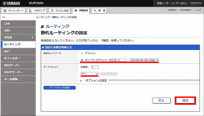The image size is (204, 116).
Task: Click the 静的ルーティングの設定 heading
Action: point(64,33)
